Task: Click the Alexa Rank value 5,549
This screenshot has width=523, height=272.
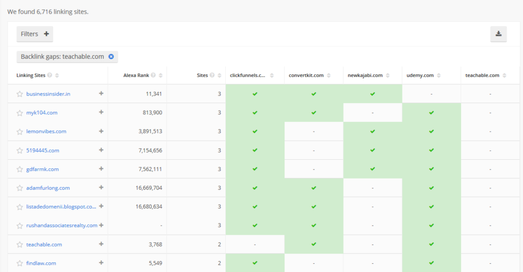Action: [155, 263]
